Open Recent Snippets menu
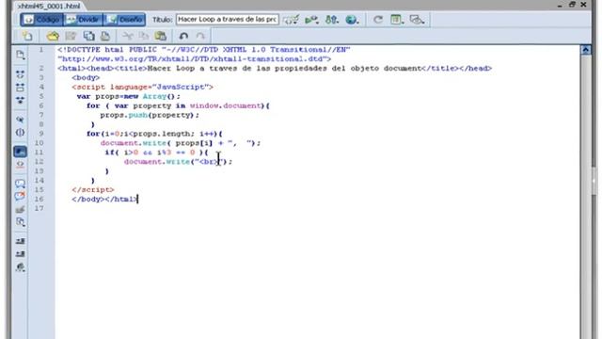The height and width of the screenshot is (339, 602). pyautogui.click(x=21, y=222)
